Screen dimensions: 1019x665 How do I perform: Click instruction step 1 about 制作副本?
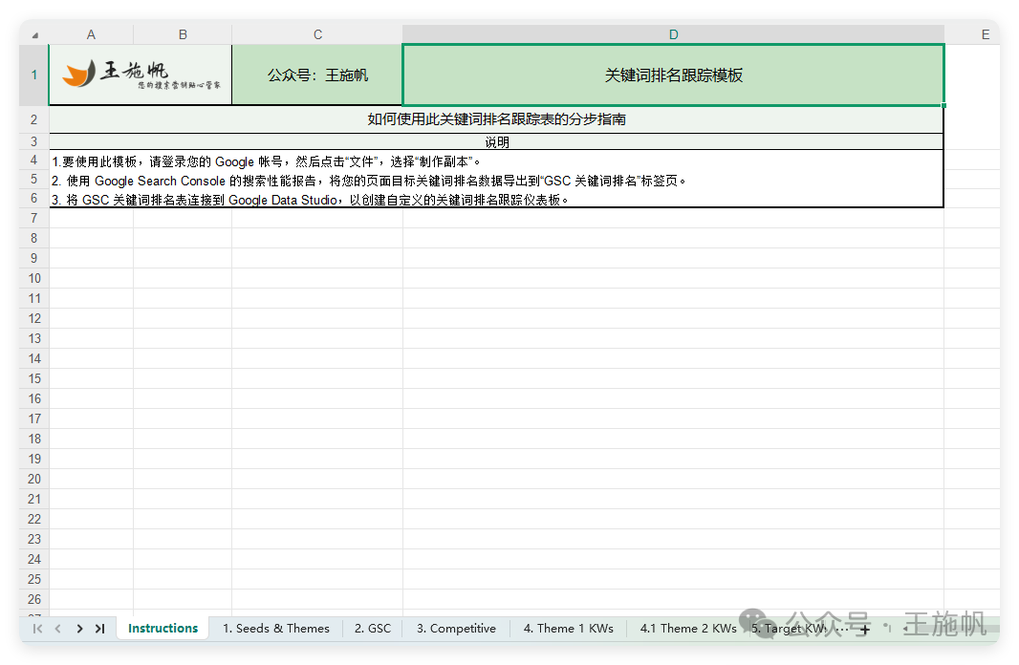click(x=267, y=161)
